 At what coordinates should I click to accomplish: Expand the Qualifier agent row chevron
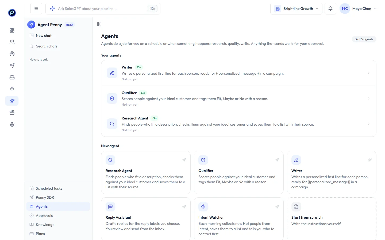(x=369, y=98)
